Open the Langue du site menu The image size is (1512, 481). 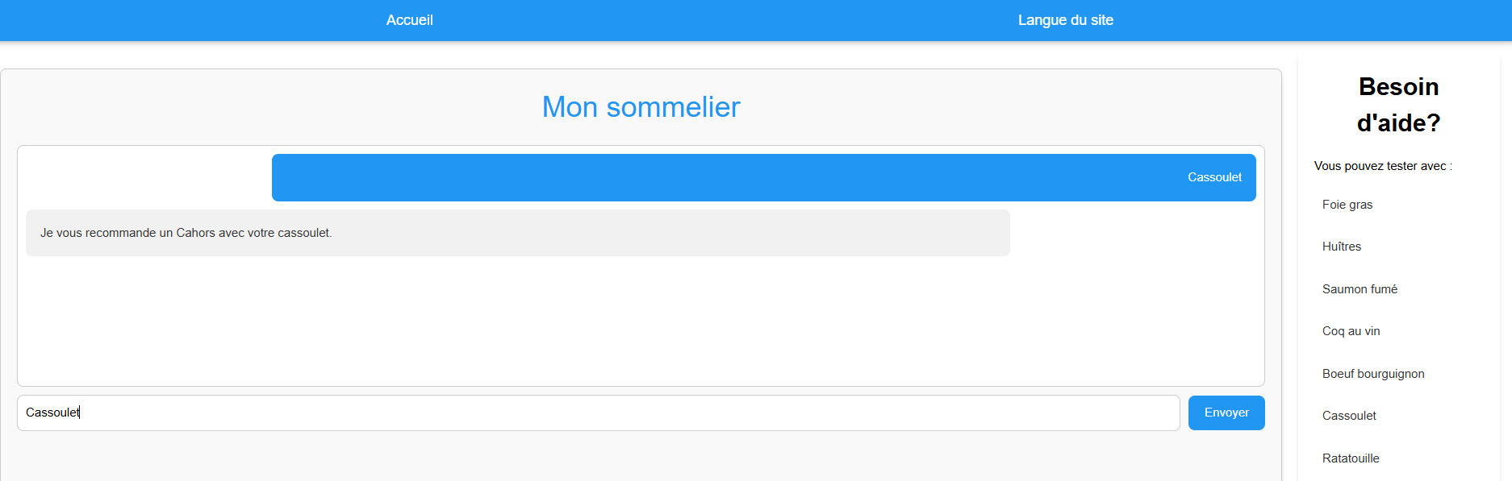1065,20
